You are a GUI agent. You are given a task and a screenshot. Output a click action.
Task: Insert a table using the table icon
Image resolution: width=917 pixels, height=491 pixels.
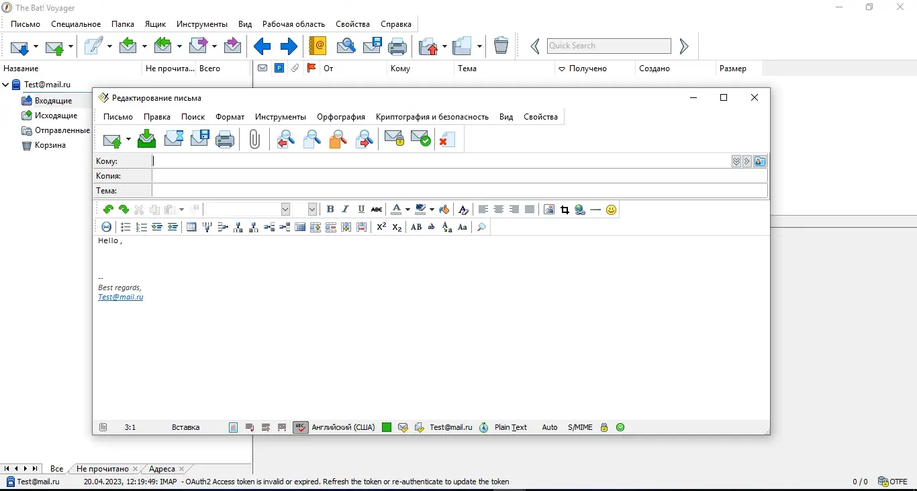click(x=191, y=227)
